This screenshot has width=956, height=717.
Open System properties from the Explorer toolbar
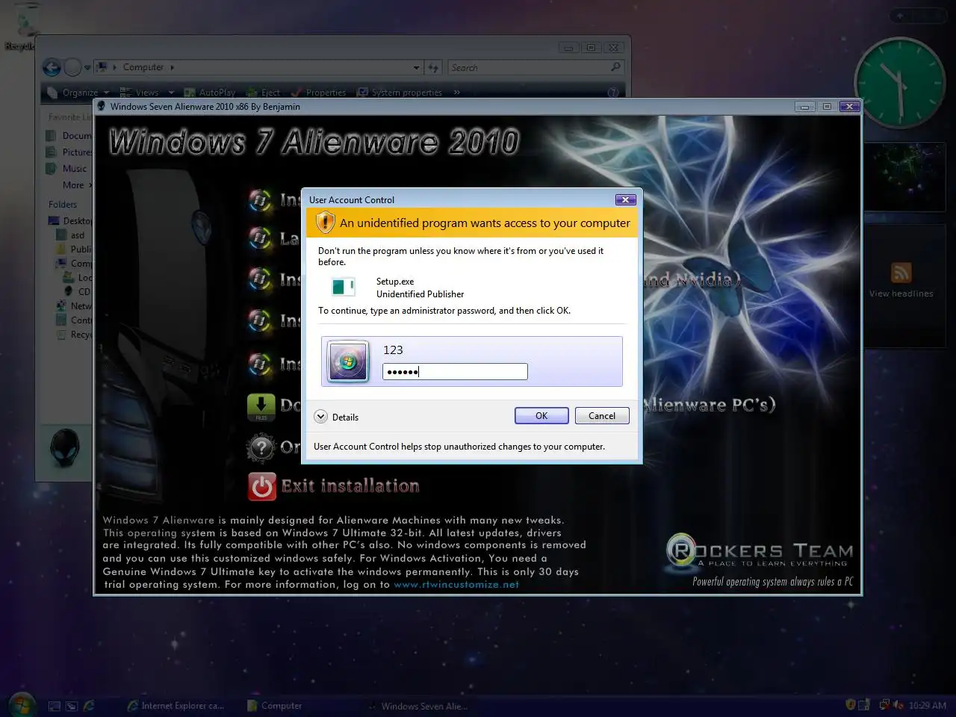coord(400,93)
